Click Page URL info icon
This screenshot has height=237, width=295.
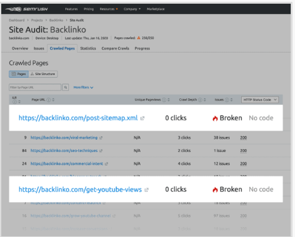(x=49, y=100)
